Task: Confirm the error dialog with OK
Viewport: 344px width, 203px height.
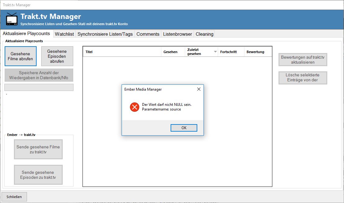Action: pos(184,128)
